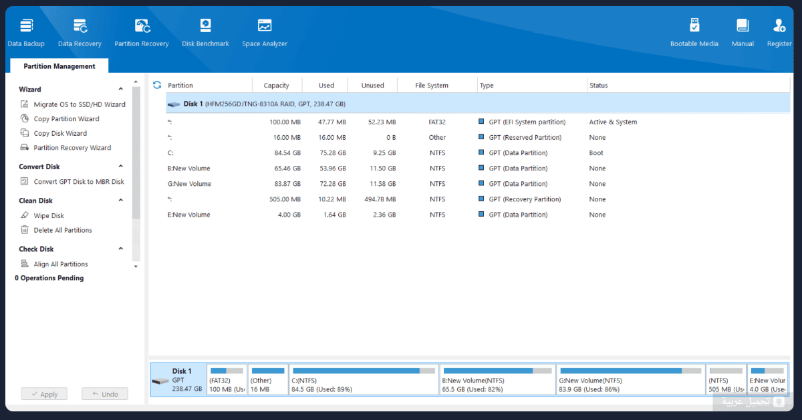Viewport: 802px width, 420px height.
Task: Collapse the Clean Disk section
Action: pyautogui.click(x=121, y=201)
